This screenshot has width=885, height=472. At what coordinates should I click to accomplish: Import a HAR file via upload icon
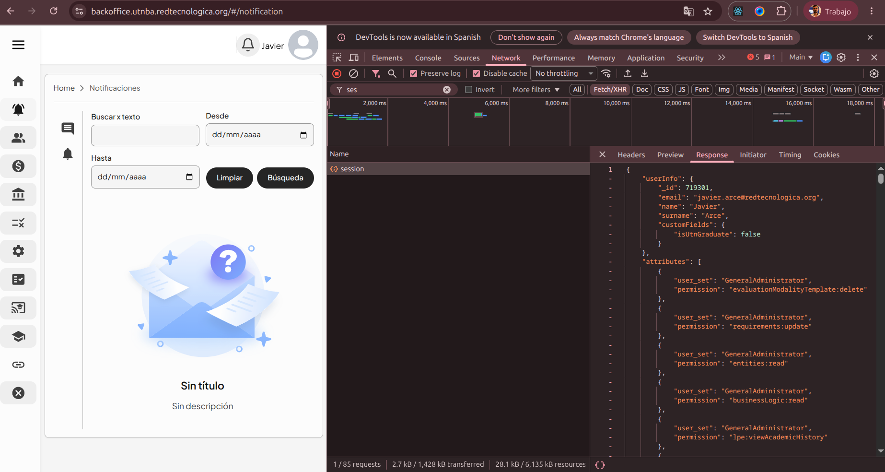628,73
